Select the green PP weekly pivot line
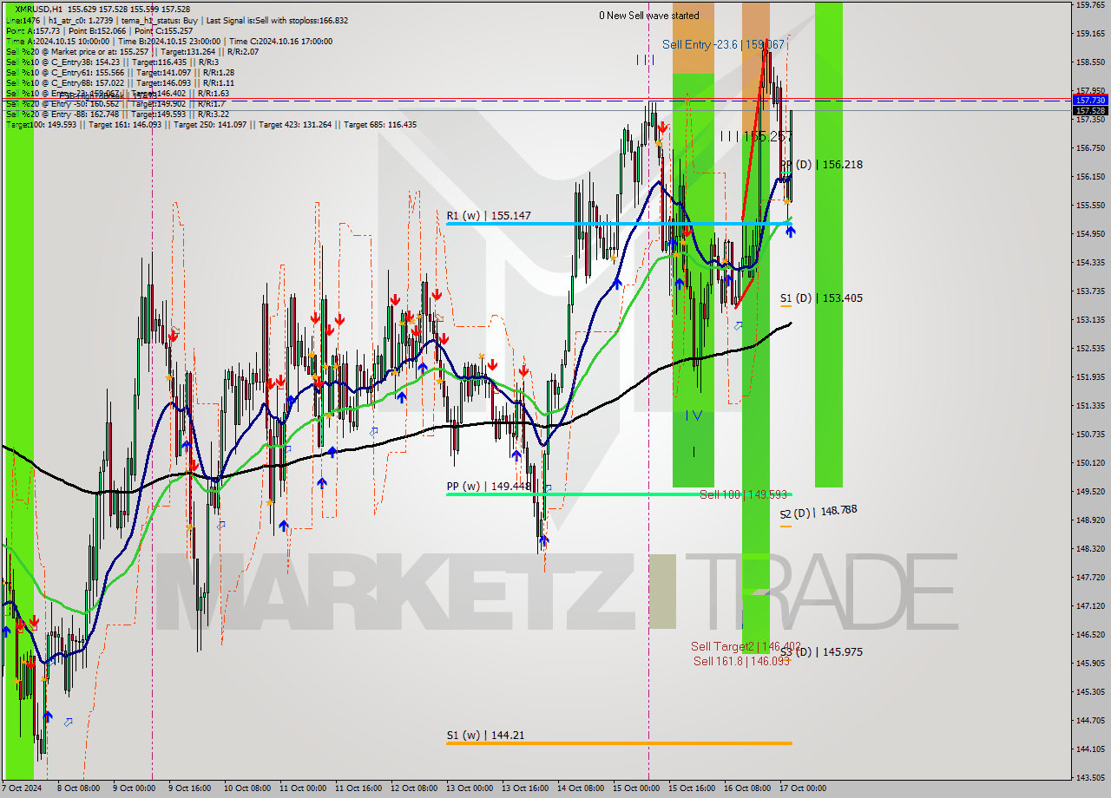This screenshot has width=1111, height=798. (x=619, y=494)
